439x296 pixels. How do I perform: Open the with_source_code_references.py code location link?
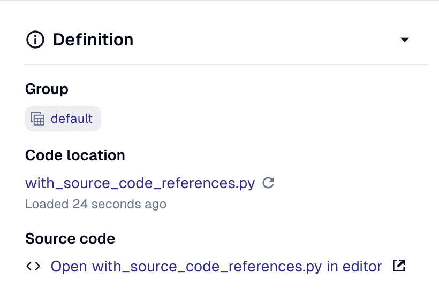point(140,183)
